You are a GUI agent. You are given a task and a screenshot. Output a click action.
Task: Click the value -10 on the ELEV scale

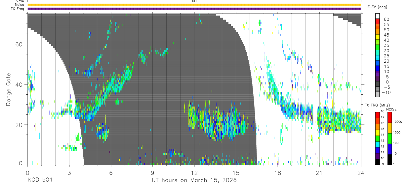click(387, 92)
